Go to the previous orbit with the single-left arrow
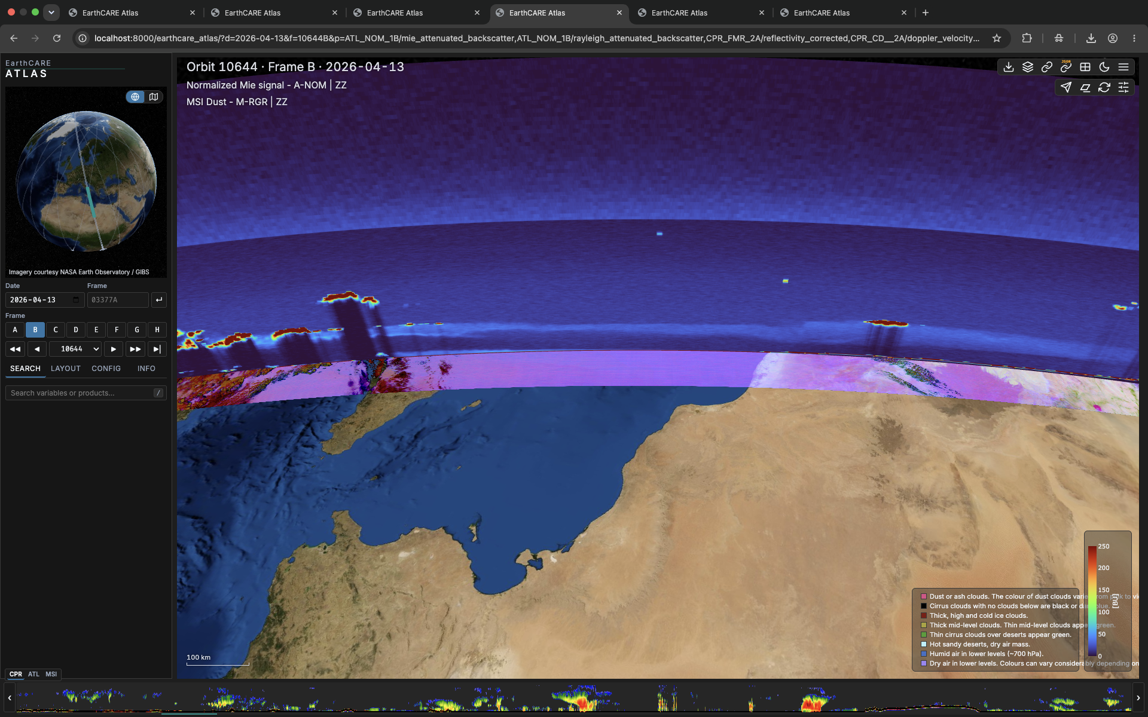The image size is (1148, 717). click(x=37, y=349)
